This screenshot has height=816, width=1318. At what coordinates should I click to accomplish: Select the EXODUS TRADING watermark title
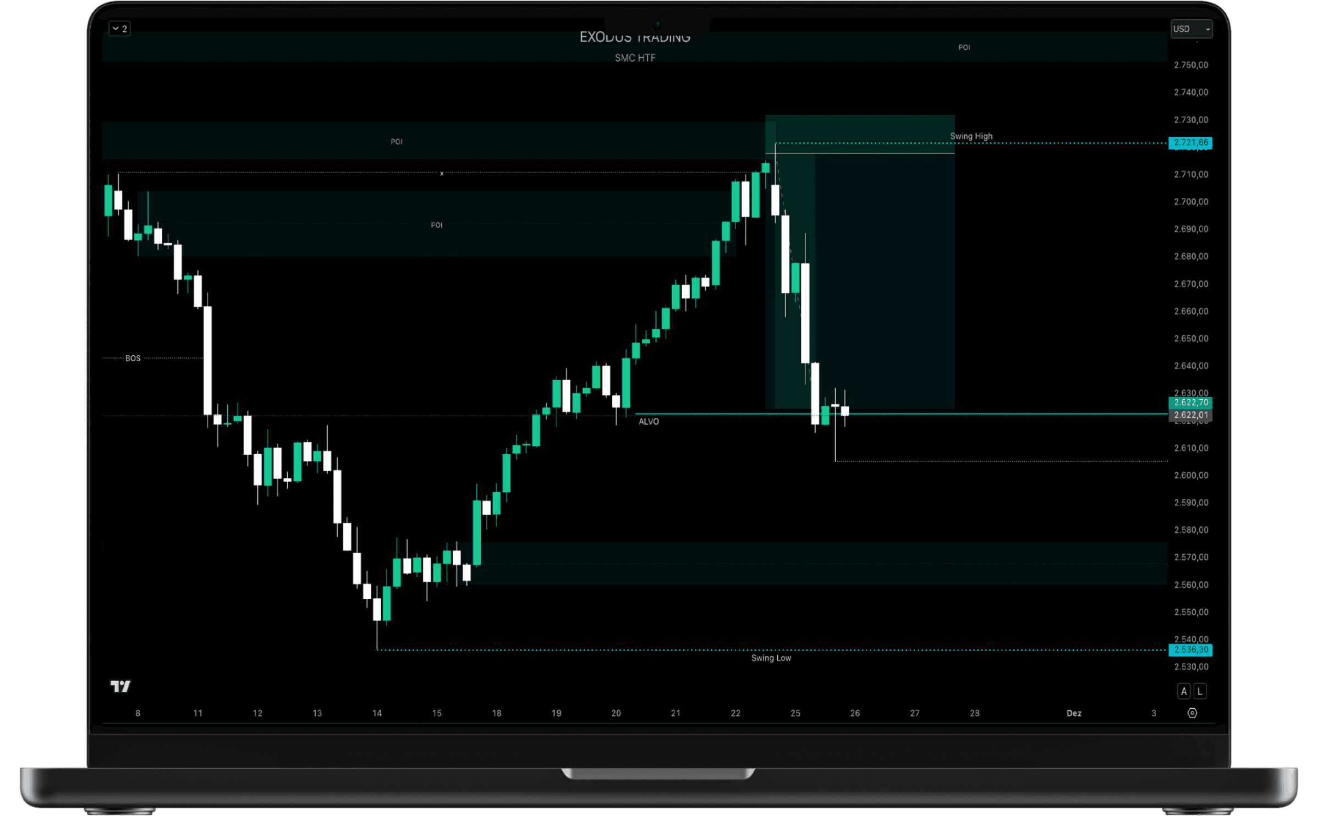point(635,38)
